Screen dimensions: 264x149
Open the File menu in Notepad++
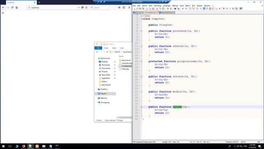tap(134, 5)
